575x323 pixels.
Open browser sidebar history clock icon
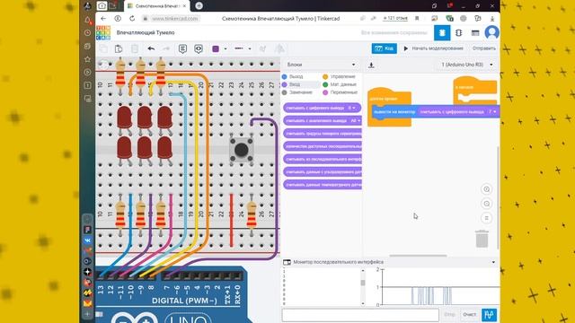click(87, 33)
